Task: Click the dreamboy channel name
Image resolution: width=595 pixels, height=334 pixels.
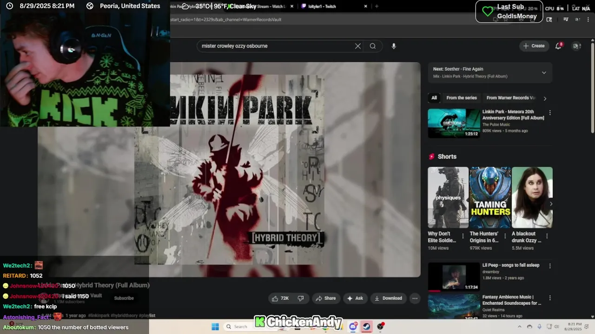Action: pos(490,272)
